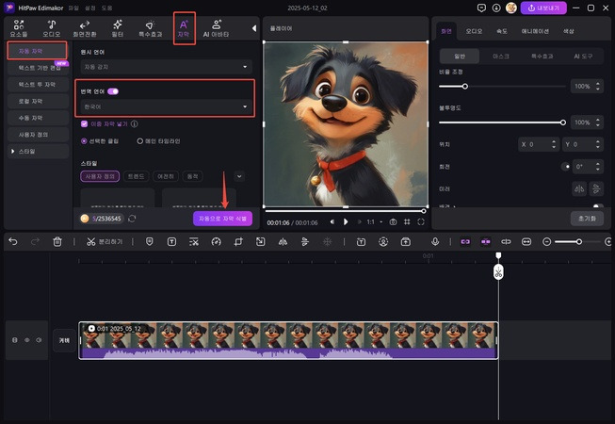Open the 1:1 player ratio dropdown
615x424 pixels.
point(375,222)
